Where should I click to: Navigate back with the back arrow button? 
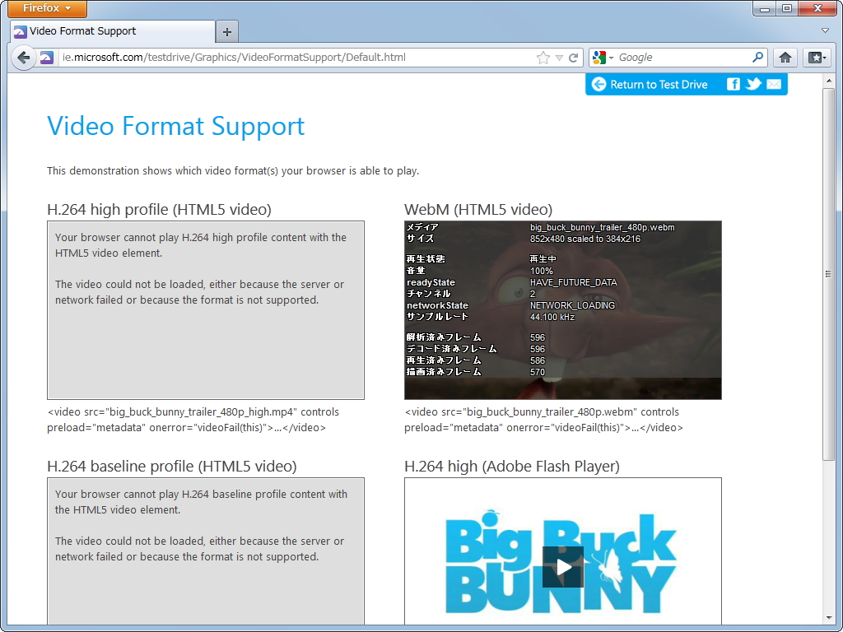point(24,58)
